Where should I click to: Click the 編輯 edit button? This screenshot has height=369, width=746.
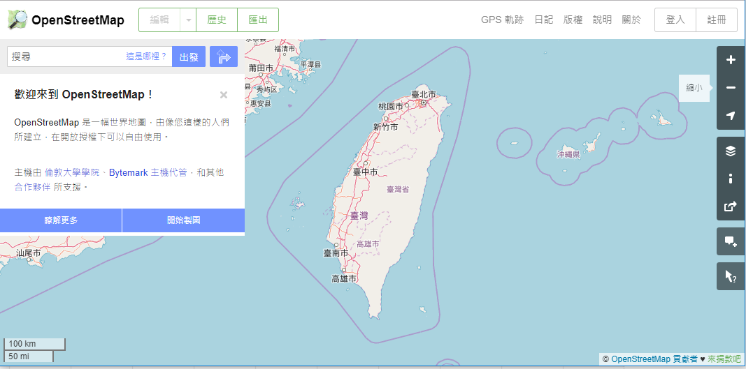point(159,20)
